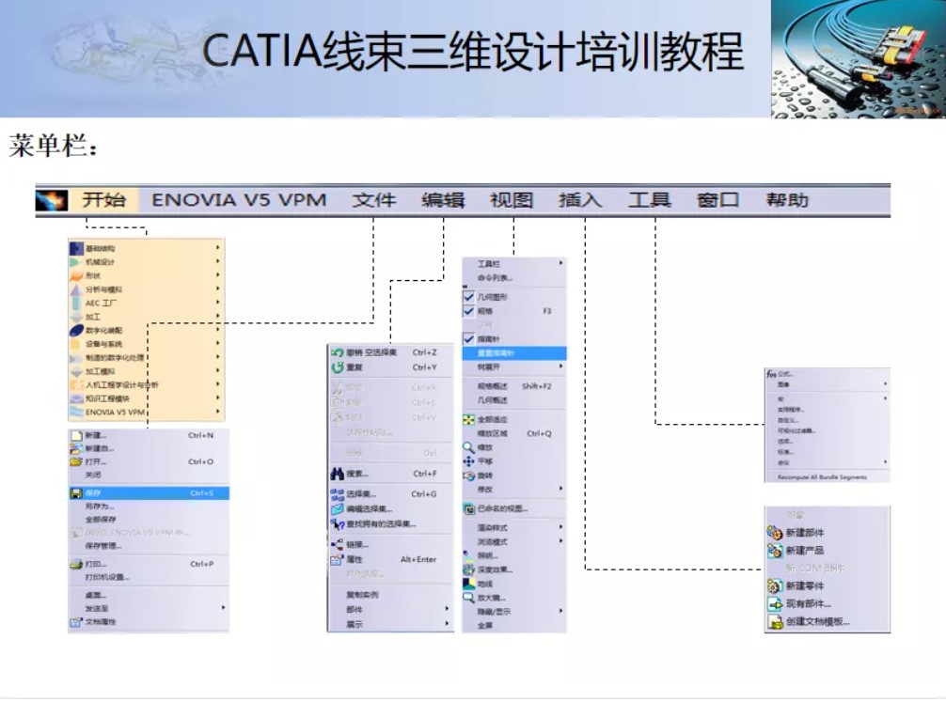
Task: Toggle the 几何图形 checkbox in 视图 menu
Action: (x=467, y=298)
